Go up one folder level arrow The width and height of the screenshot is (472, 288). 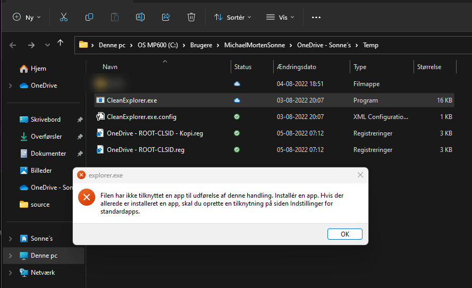pyautogui.click(x=60, y=43)
